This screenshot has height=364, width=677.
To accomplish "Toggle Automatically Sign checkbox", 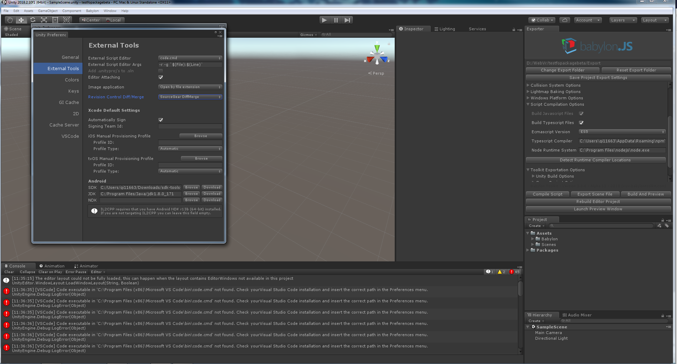I will coord(161,120).
